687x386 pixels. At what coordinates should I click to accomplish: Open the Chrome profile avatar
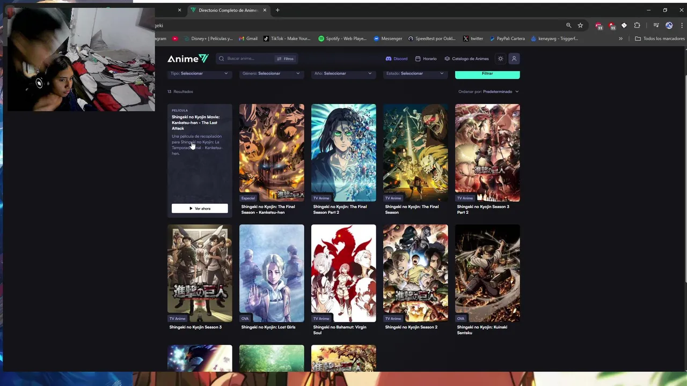pyautogui.click(x=669, y=25)
